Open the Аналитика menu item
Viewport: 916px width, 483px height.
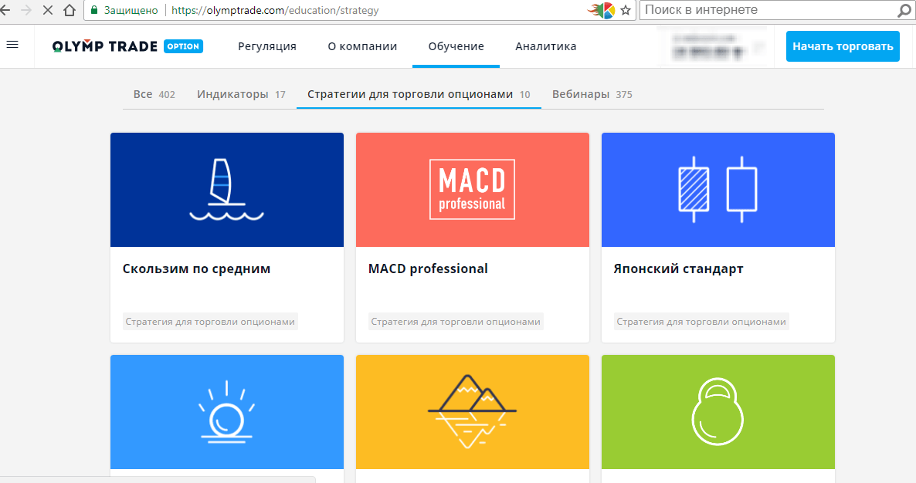(x=545, y=46)
